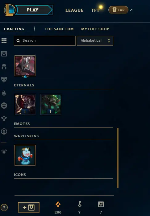Select the key fragments counter icon
The width and height of the screenshot is (150, 216).
point(80,204)
